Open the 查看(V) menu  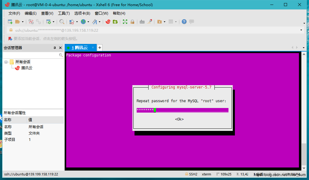tap(47, 13)
